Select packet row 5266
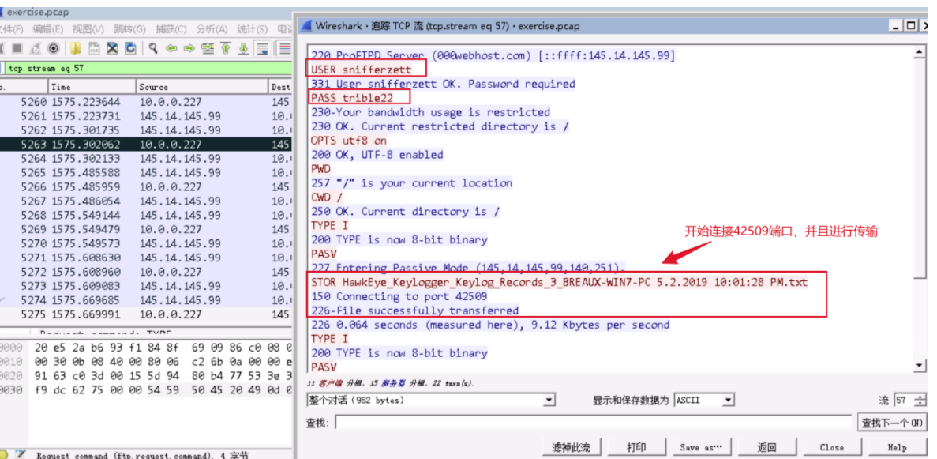The height and width of the screenshot is (459, 937). (146, 186)
